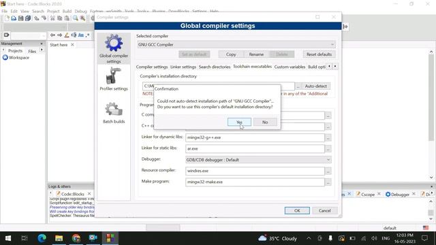436x245 pixels.
Task: Click Replace toolbar icon
Action: pyautogui.click(x=82, y=18)
